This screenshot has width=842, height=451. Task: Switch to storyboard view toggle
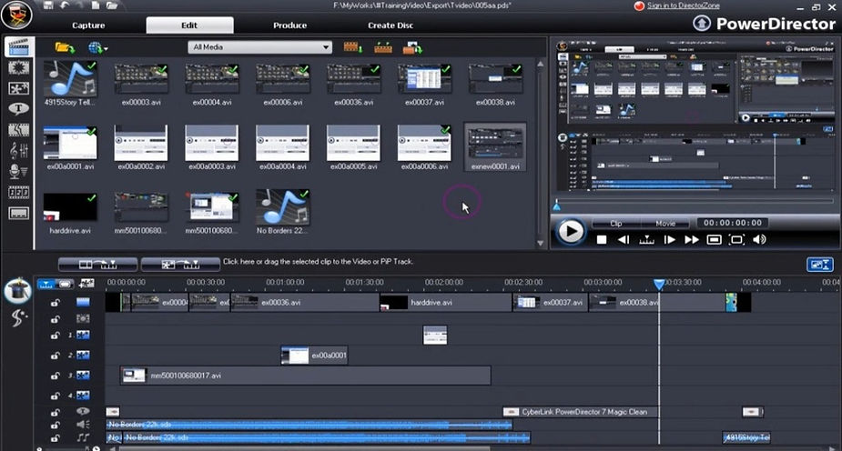point(65,284)
